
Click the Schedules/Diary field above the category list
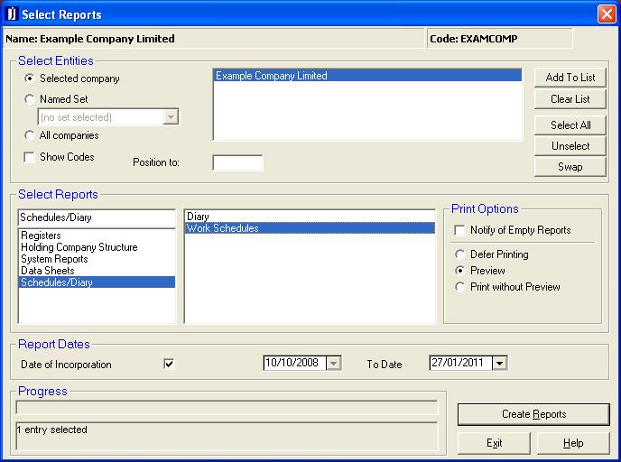(97, 217)
